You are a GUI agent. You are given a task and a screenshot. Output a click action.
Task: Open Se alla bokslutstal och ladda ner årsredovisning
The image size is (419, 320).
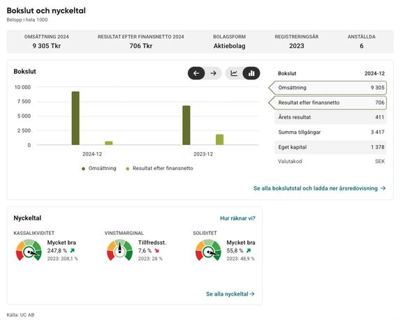coord(318,188)
